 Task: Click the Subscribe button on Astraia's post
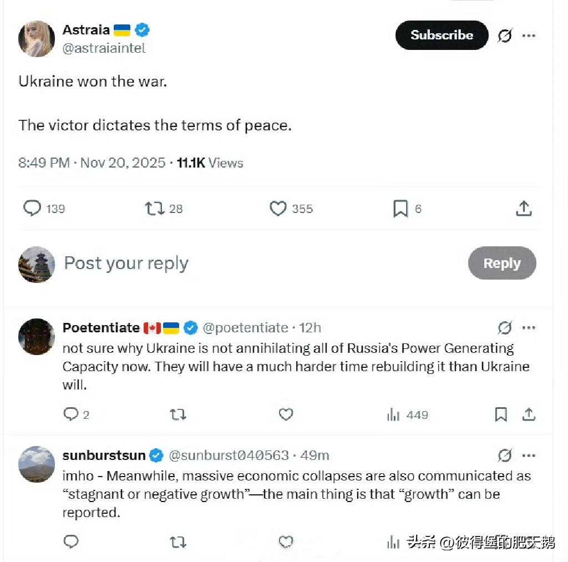tap(442, 35)
